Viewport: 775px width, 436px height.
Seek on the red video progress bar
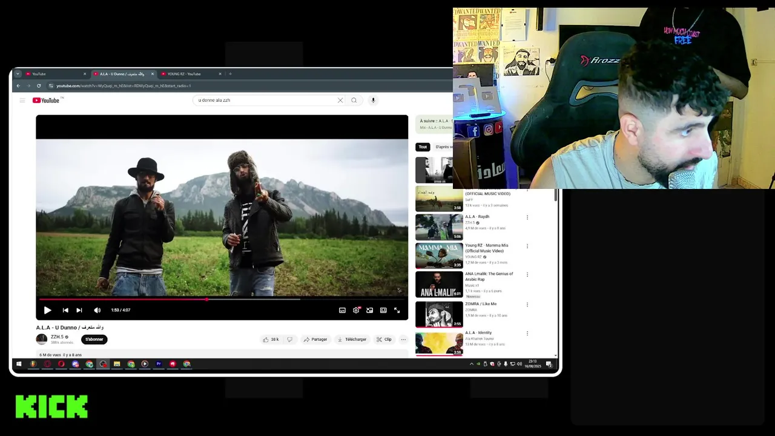tap(222, 299)
